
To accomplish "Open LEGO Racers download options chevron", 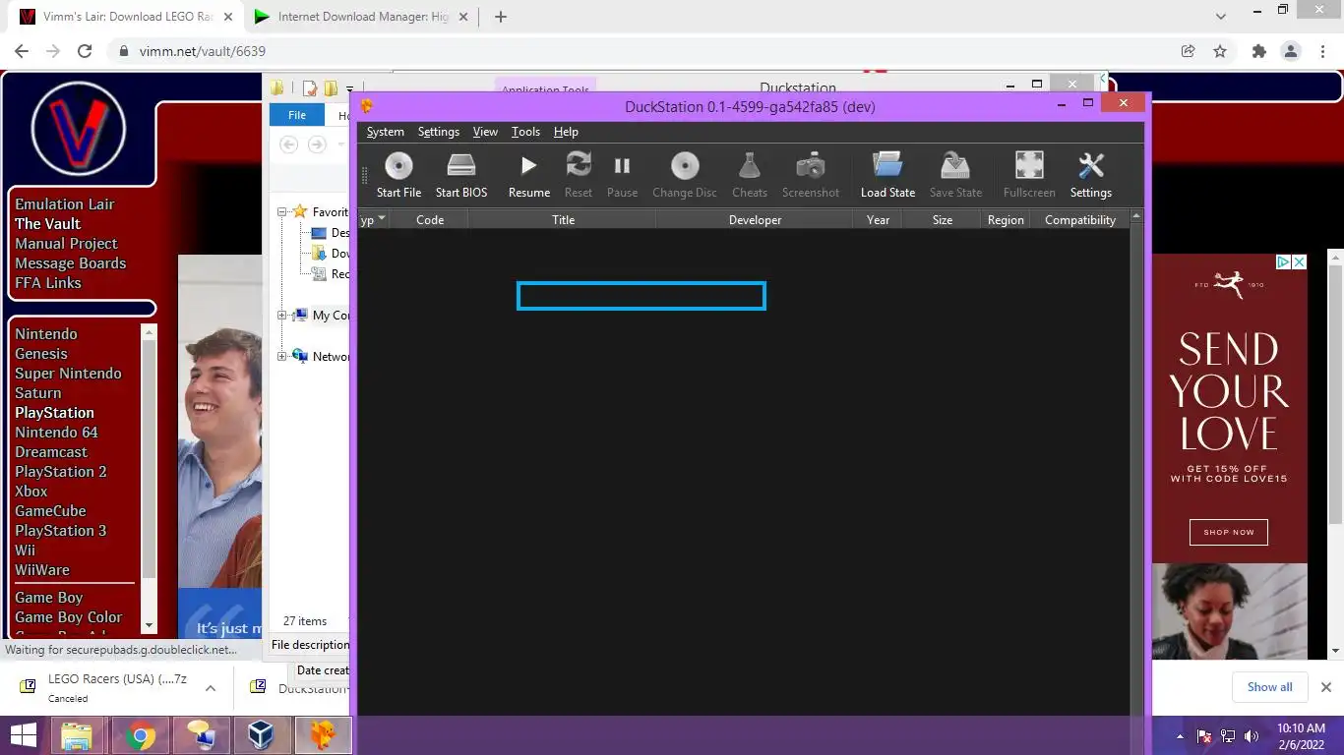I will click(211, 688).
